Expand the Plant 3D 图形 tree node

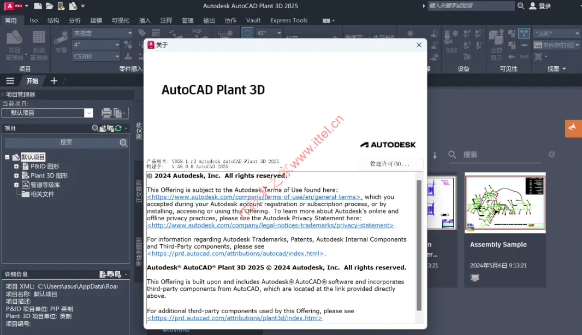click(x=16, y=175)
